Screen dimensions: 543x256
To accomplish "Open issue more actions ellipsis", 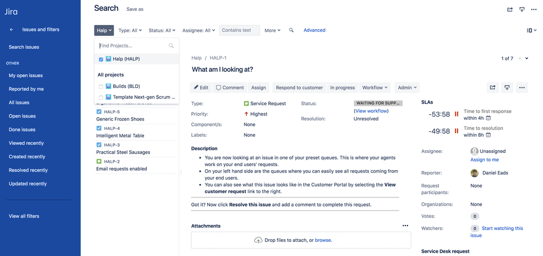I will pyautogui.click(x=522, y=87).
